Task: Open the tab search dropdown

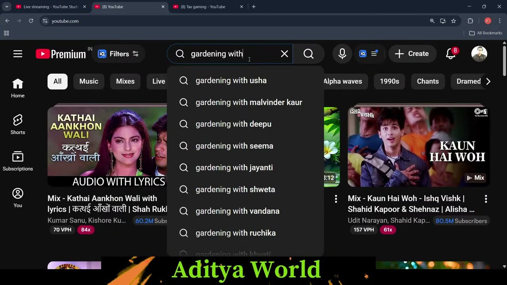Action: click(7, 7)
